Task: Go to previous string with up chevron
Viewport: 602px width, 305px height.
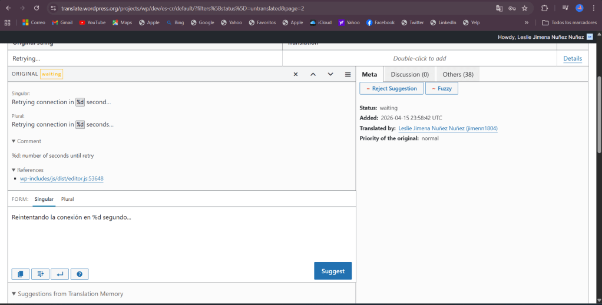Action: pyautogui.click(x=313, y=74)
